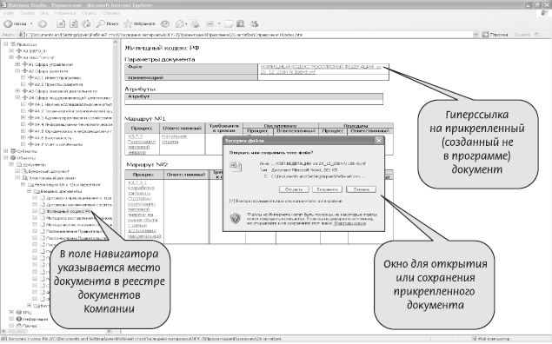Open the Ссылки links toolbar label

click(x=522, y=35)
